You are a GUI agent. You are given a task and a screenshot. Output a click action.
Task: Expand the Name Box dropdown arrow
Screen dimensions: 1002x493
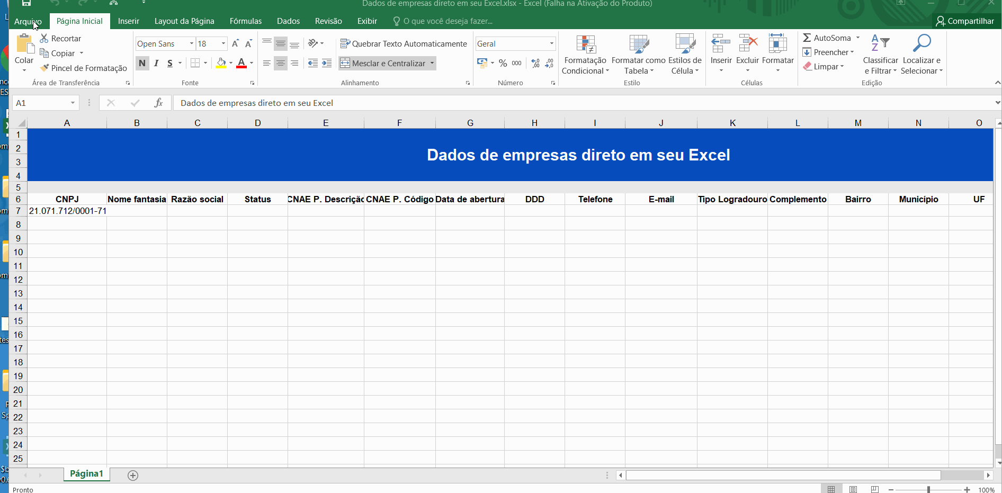tap(73, 103)
